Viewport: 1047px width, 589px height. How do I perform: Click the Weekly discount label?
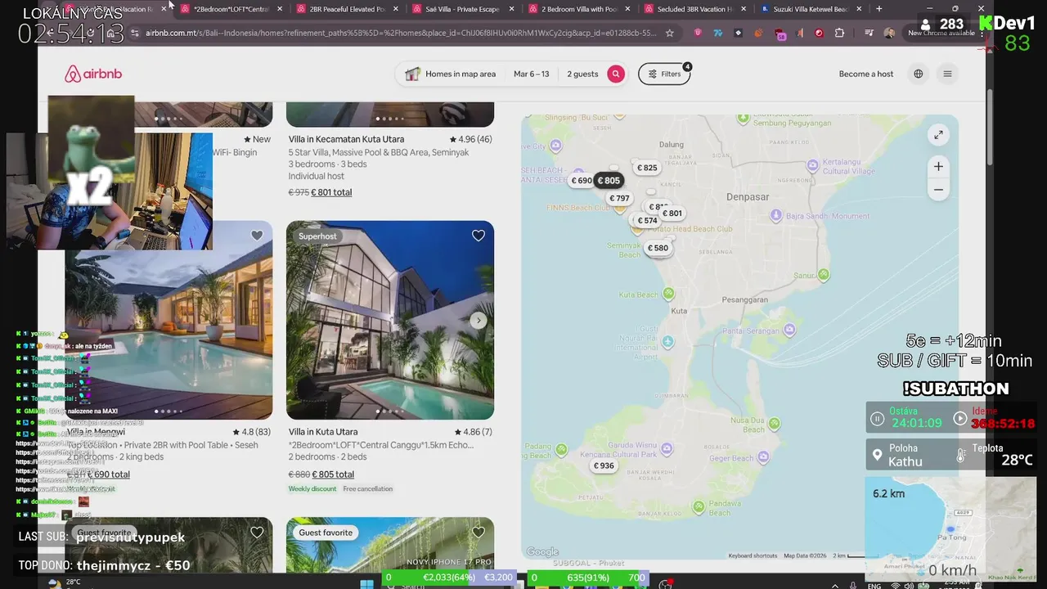click(x=312, y=489)
